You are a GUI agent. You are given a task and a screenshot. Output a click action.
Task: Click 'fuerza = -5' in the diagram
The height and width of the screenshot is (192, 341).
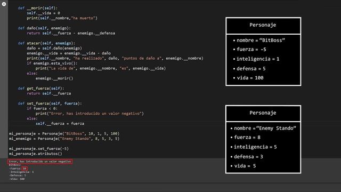pyautogui.click(x=251, y=50)
